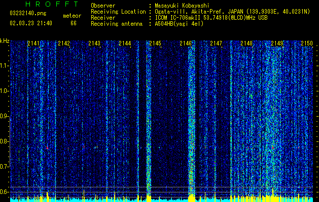Click time marker 2145
319x202 pixels.
pyautogui.click(x=155, y=43)
